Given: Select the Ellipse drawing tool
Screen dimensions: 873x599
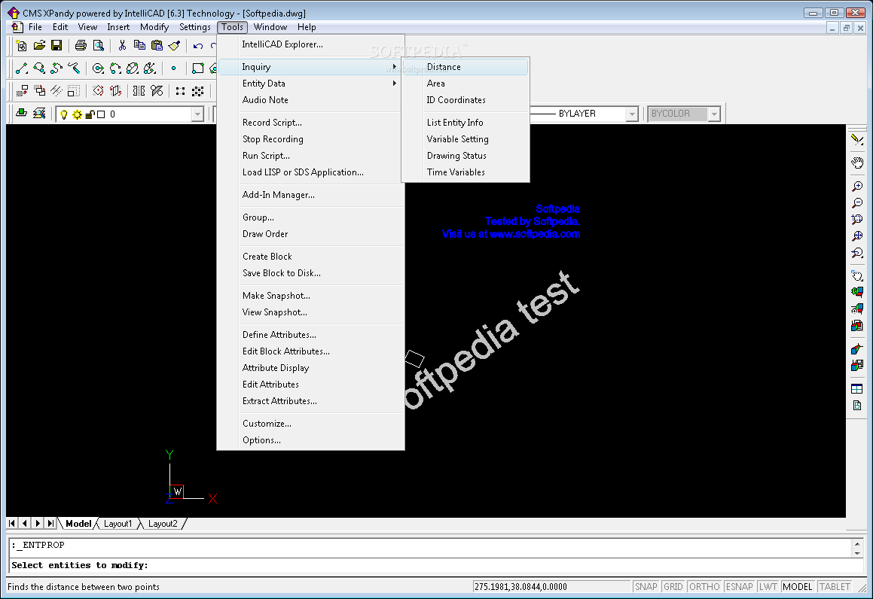Looking at the screenshot, I should pos(133,68).
